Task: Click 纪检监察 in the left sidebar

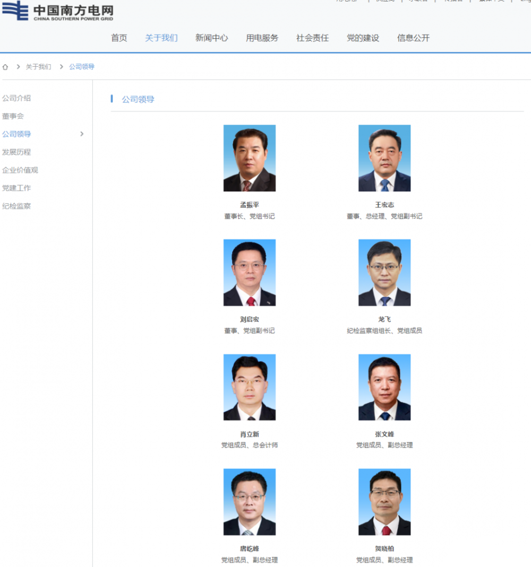Action: [16, 206]
